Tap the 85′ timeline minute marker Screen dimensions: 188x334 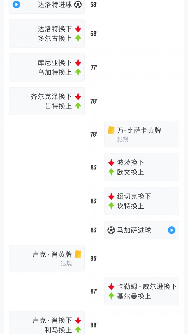click(94, 258)
